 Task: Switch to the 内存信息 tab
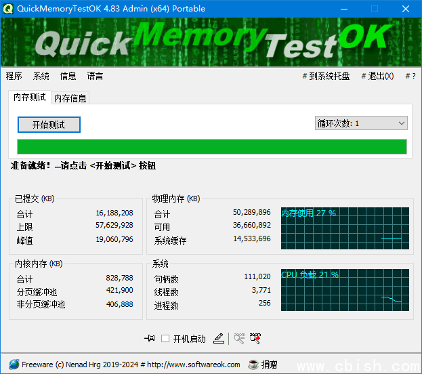(70, 98)
